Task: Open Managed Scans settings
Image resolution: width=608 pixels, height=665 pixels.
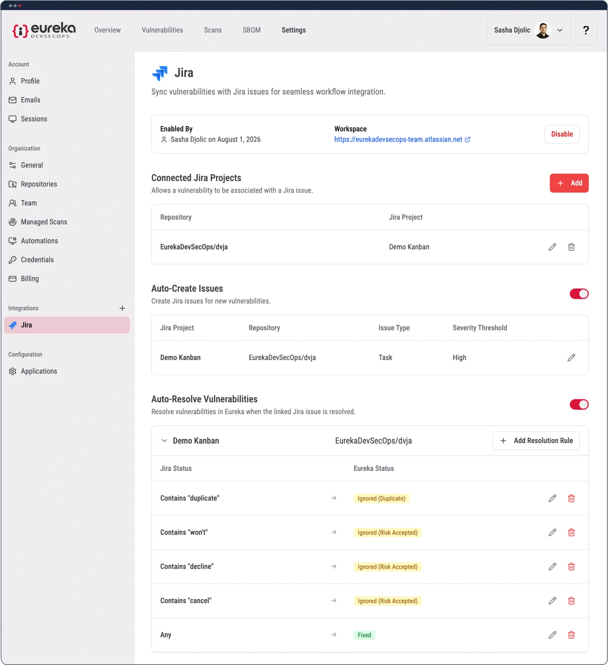Action: point(67,222)
